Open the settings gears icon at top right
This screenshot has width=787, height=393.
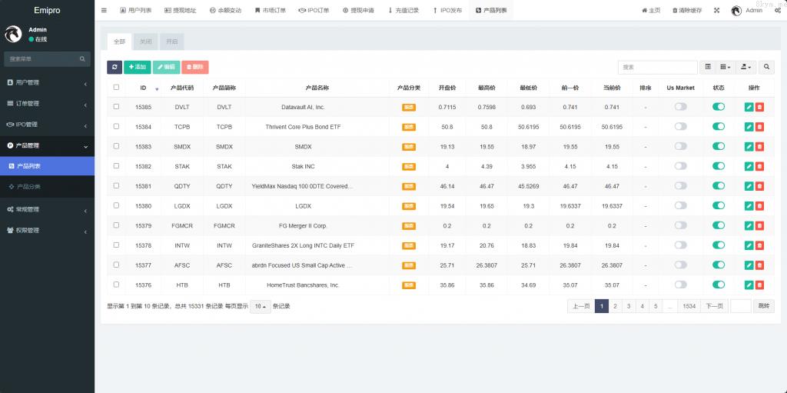[777, 10]
